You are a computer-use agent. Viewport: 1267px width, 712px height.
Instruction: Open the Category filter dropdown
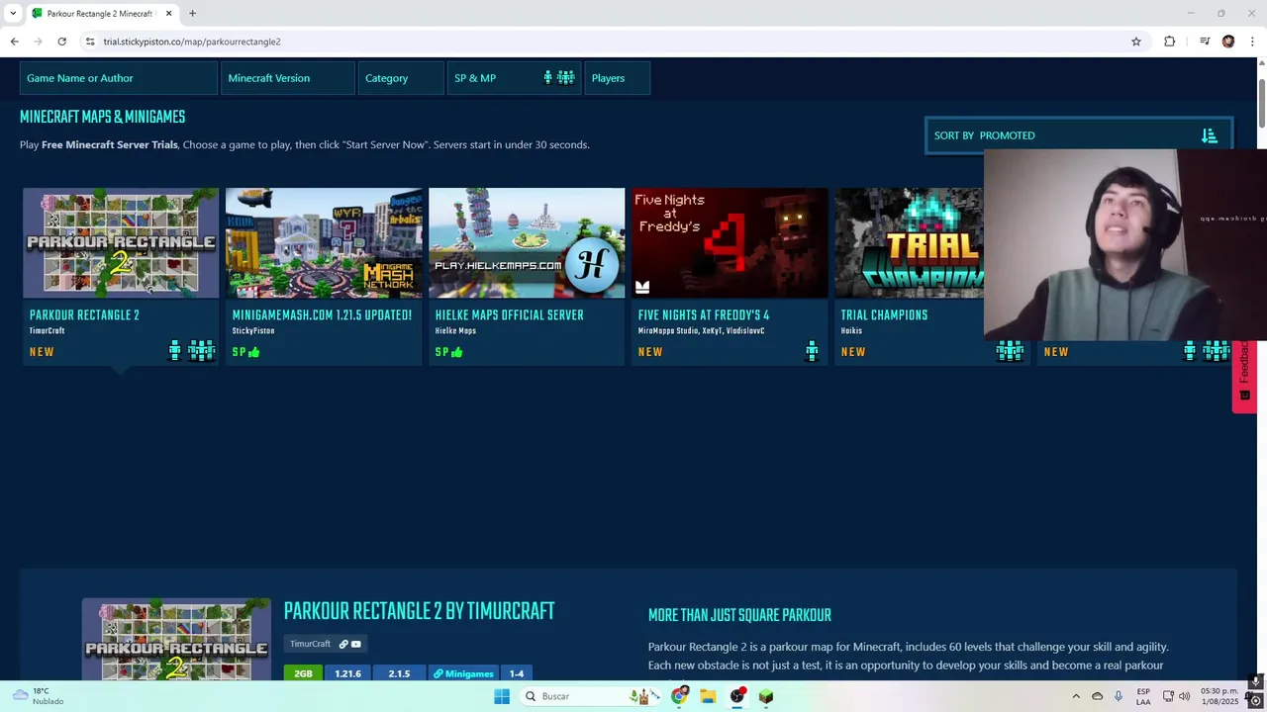401,78
